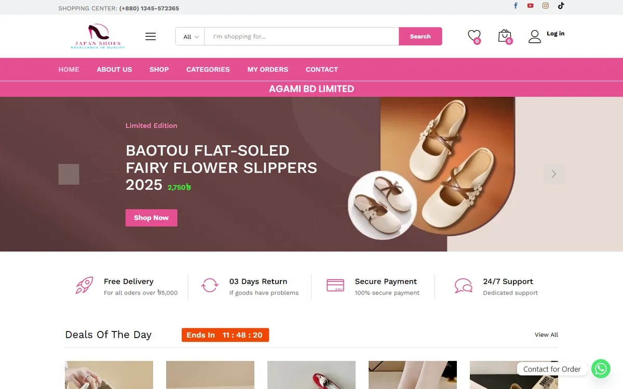Open the TikTok profile icon
Screen dimensions: 623x389
click(561, 6)
